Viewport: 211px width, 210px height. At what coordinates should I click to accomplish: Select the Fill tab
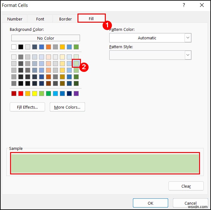(91, 19)
